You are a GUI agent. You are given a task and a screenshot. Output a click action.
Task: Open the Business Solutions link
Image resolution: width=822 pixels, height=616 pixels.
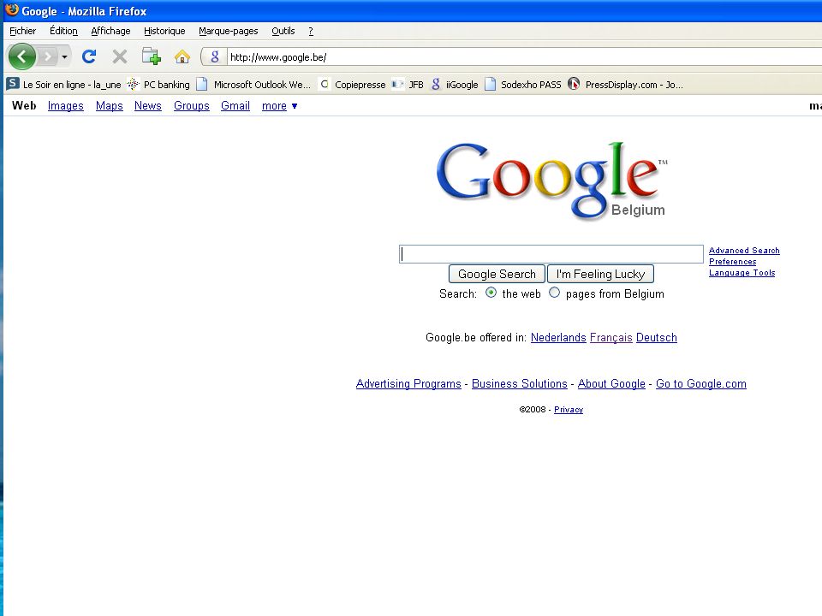(520, 383)
